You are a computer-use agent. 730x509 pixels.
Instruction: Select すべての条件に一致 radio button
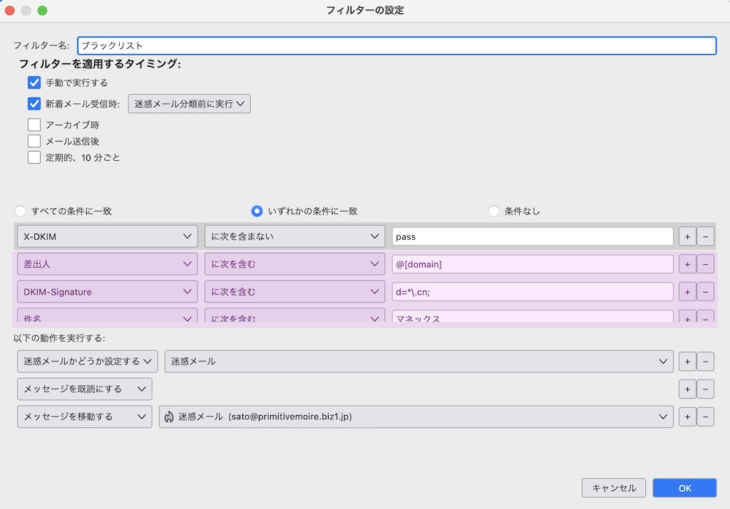point(21,211)
